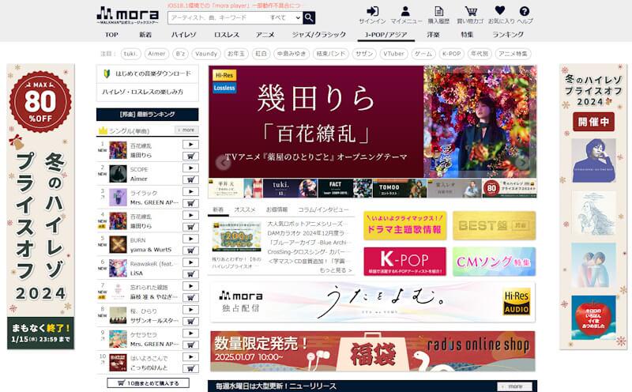This screenshot has width=632, height=392.
Task: Select the アニメ特集 tag pill
Action: pyautogui.click(x=513, y=54)
